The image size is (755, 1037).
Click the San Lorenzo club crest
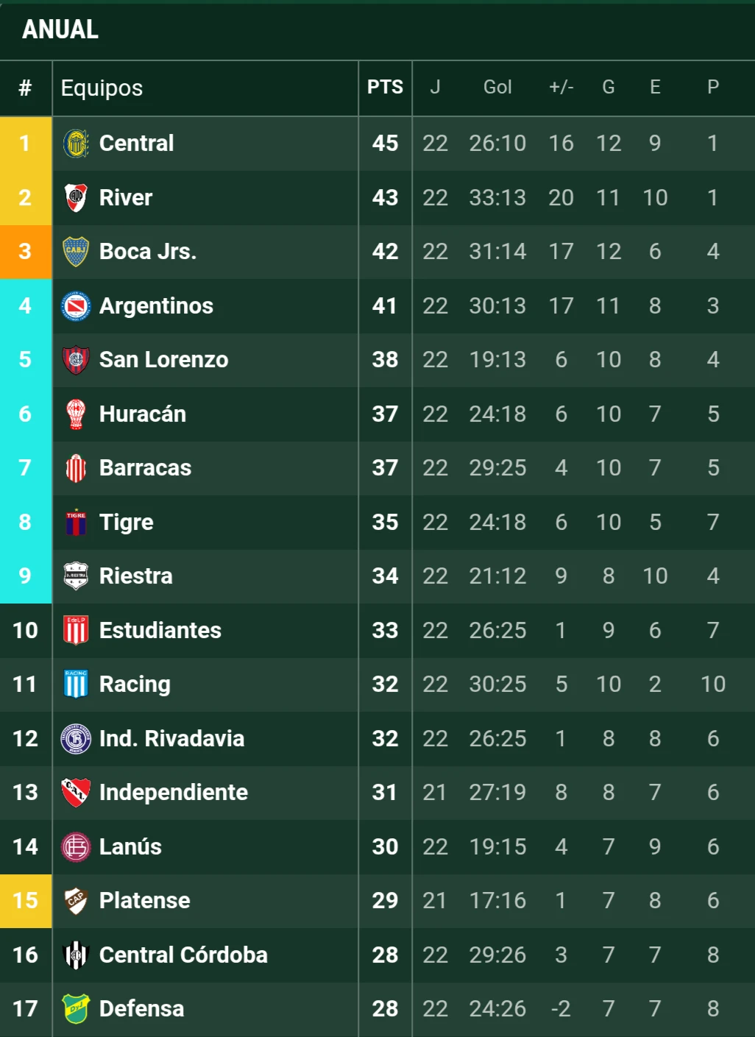click(76, 360)
